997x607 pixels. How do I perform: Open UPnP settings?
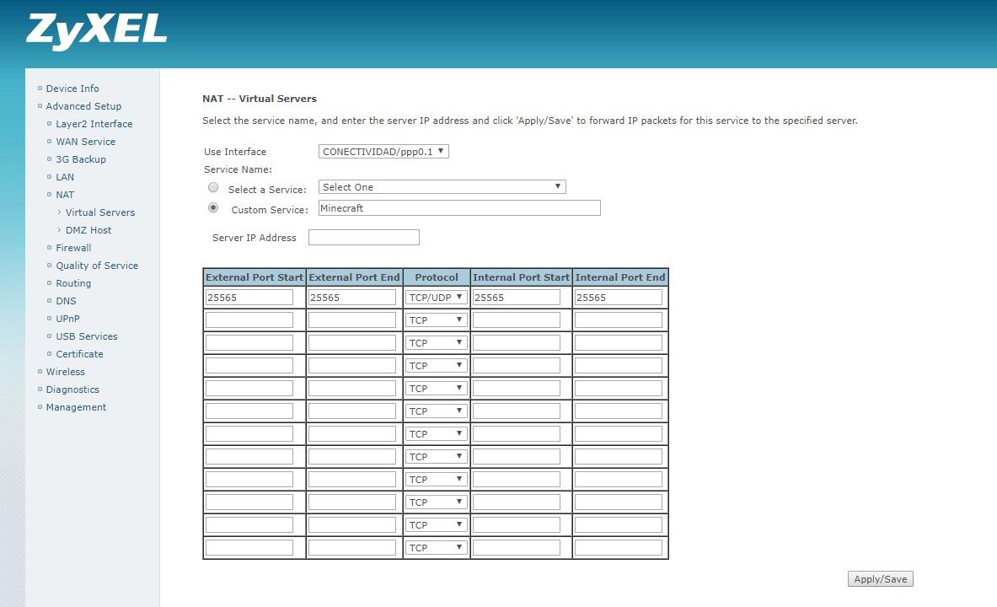click(x=67, y=319)
